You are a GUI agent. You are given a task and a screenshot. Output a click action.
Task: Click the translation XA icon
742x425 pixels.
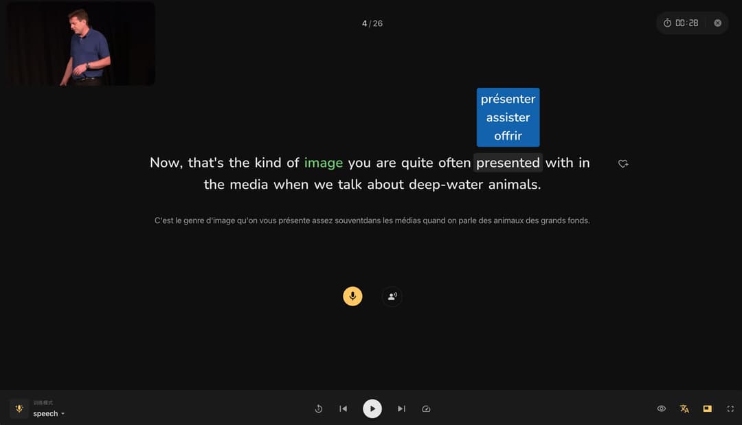click(684, 409)
